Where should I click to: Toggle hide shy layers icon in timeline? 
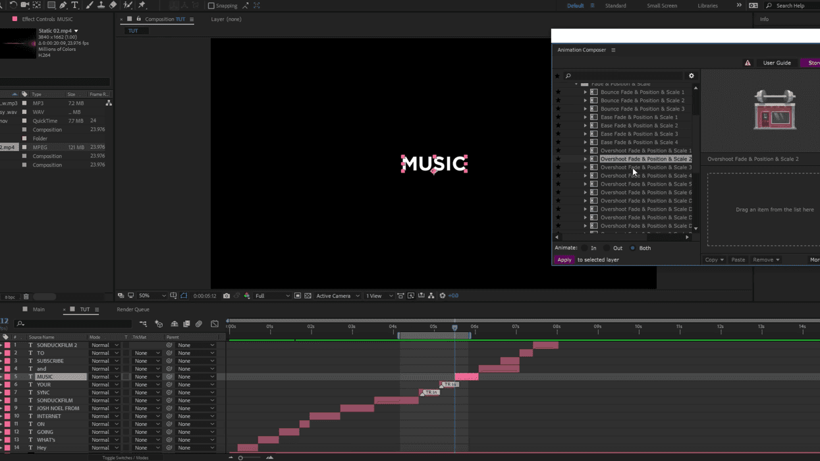point(175,324)
